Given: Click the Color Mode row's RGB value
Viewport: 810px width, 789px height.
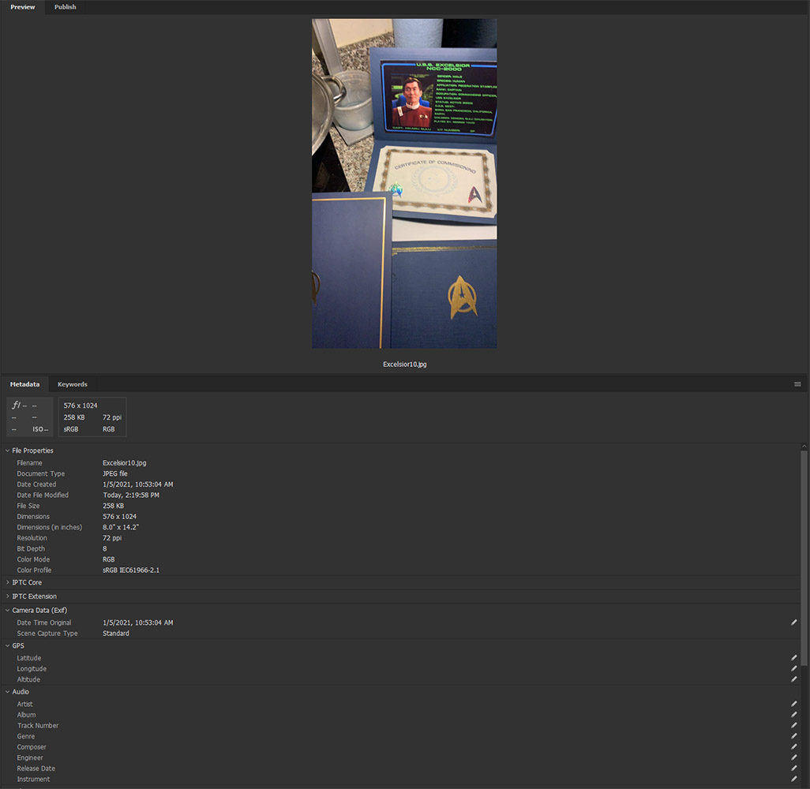Looking at the screenshot, I should [x=108, y=559].
